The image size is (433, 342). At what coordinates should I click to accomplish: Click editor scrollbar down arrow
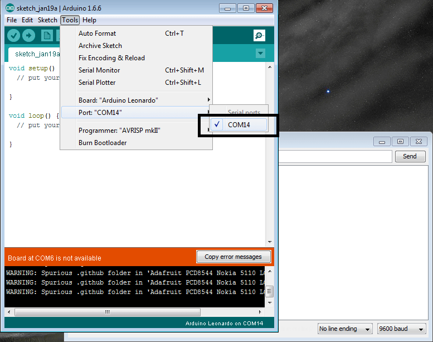point(270,242)
